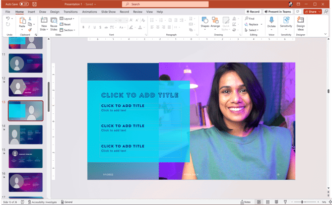Toggle the Notes pane in status bar
332x205 pixels.
[245, 202]
